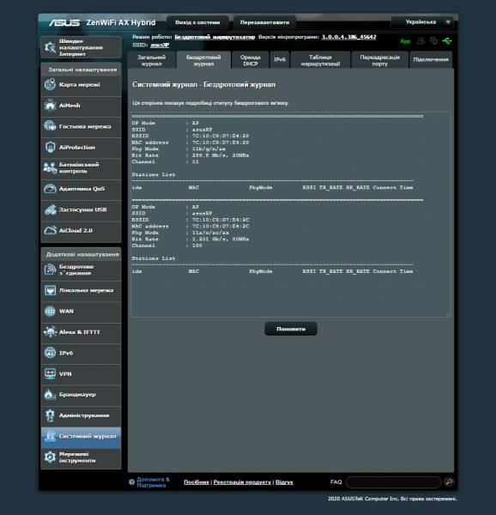Click the LAN settings icon

tap(50, 290)
